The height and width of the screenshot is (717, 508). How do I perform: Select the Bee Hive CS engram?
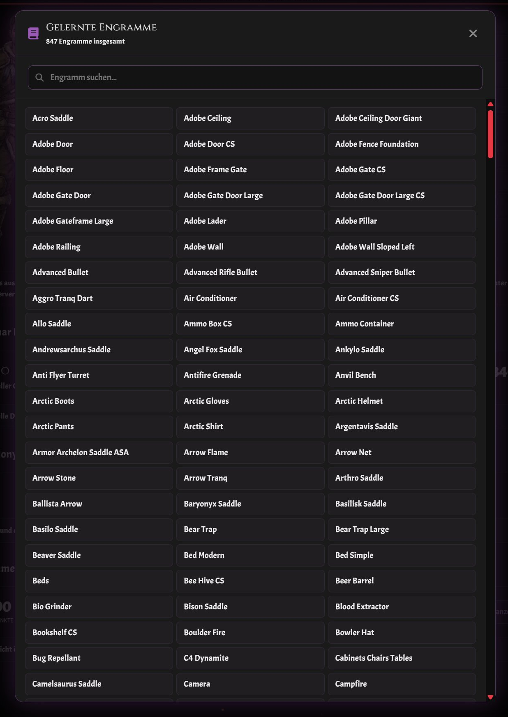tap(250, 581)
